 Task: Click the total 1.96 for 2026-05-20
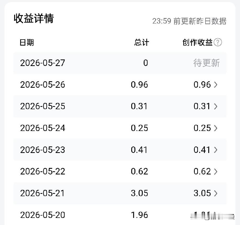tap(139, 215)
